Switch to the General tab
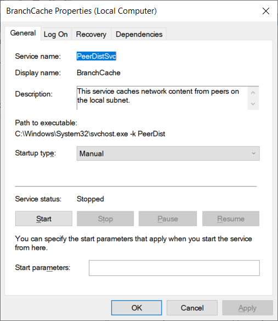 pos(23,33)
